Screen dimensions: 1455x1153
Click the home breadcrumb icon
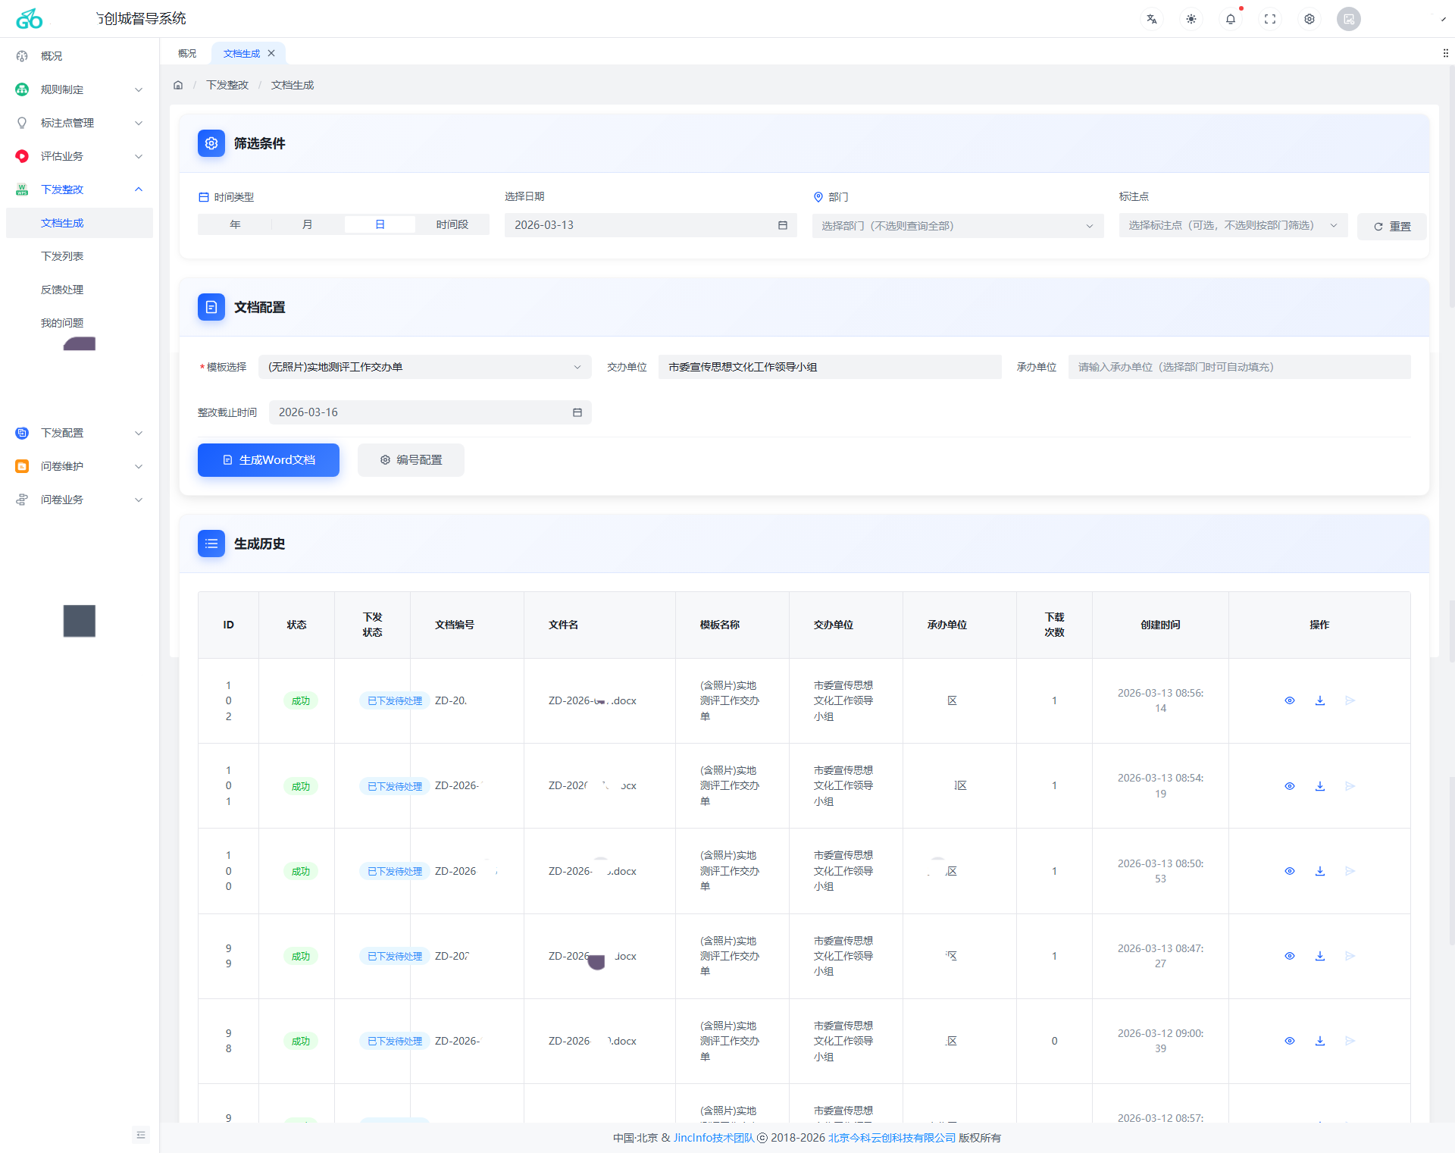(x=178, y=85)
